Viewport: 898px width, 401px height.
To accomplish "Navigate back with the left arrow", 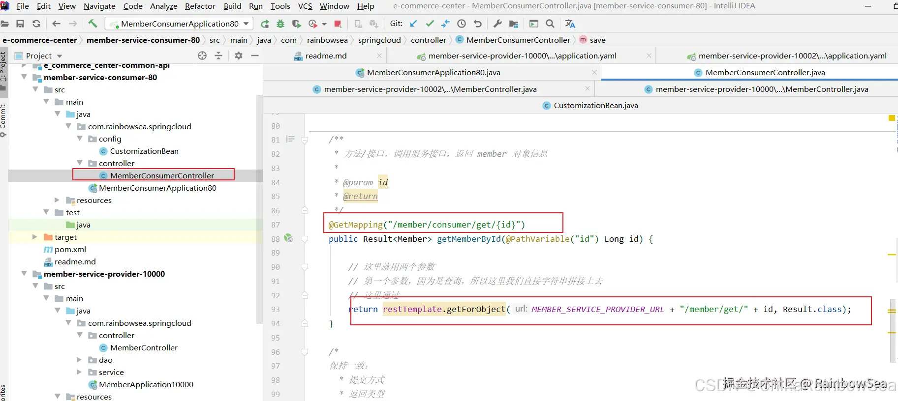I will click(x=56, y=24).
